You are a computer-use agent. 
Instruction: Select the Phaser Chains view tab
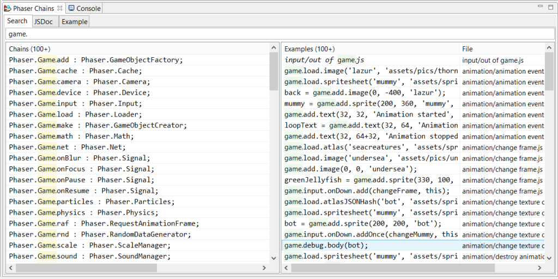coord(33,8)
